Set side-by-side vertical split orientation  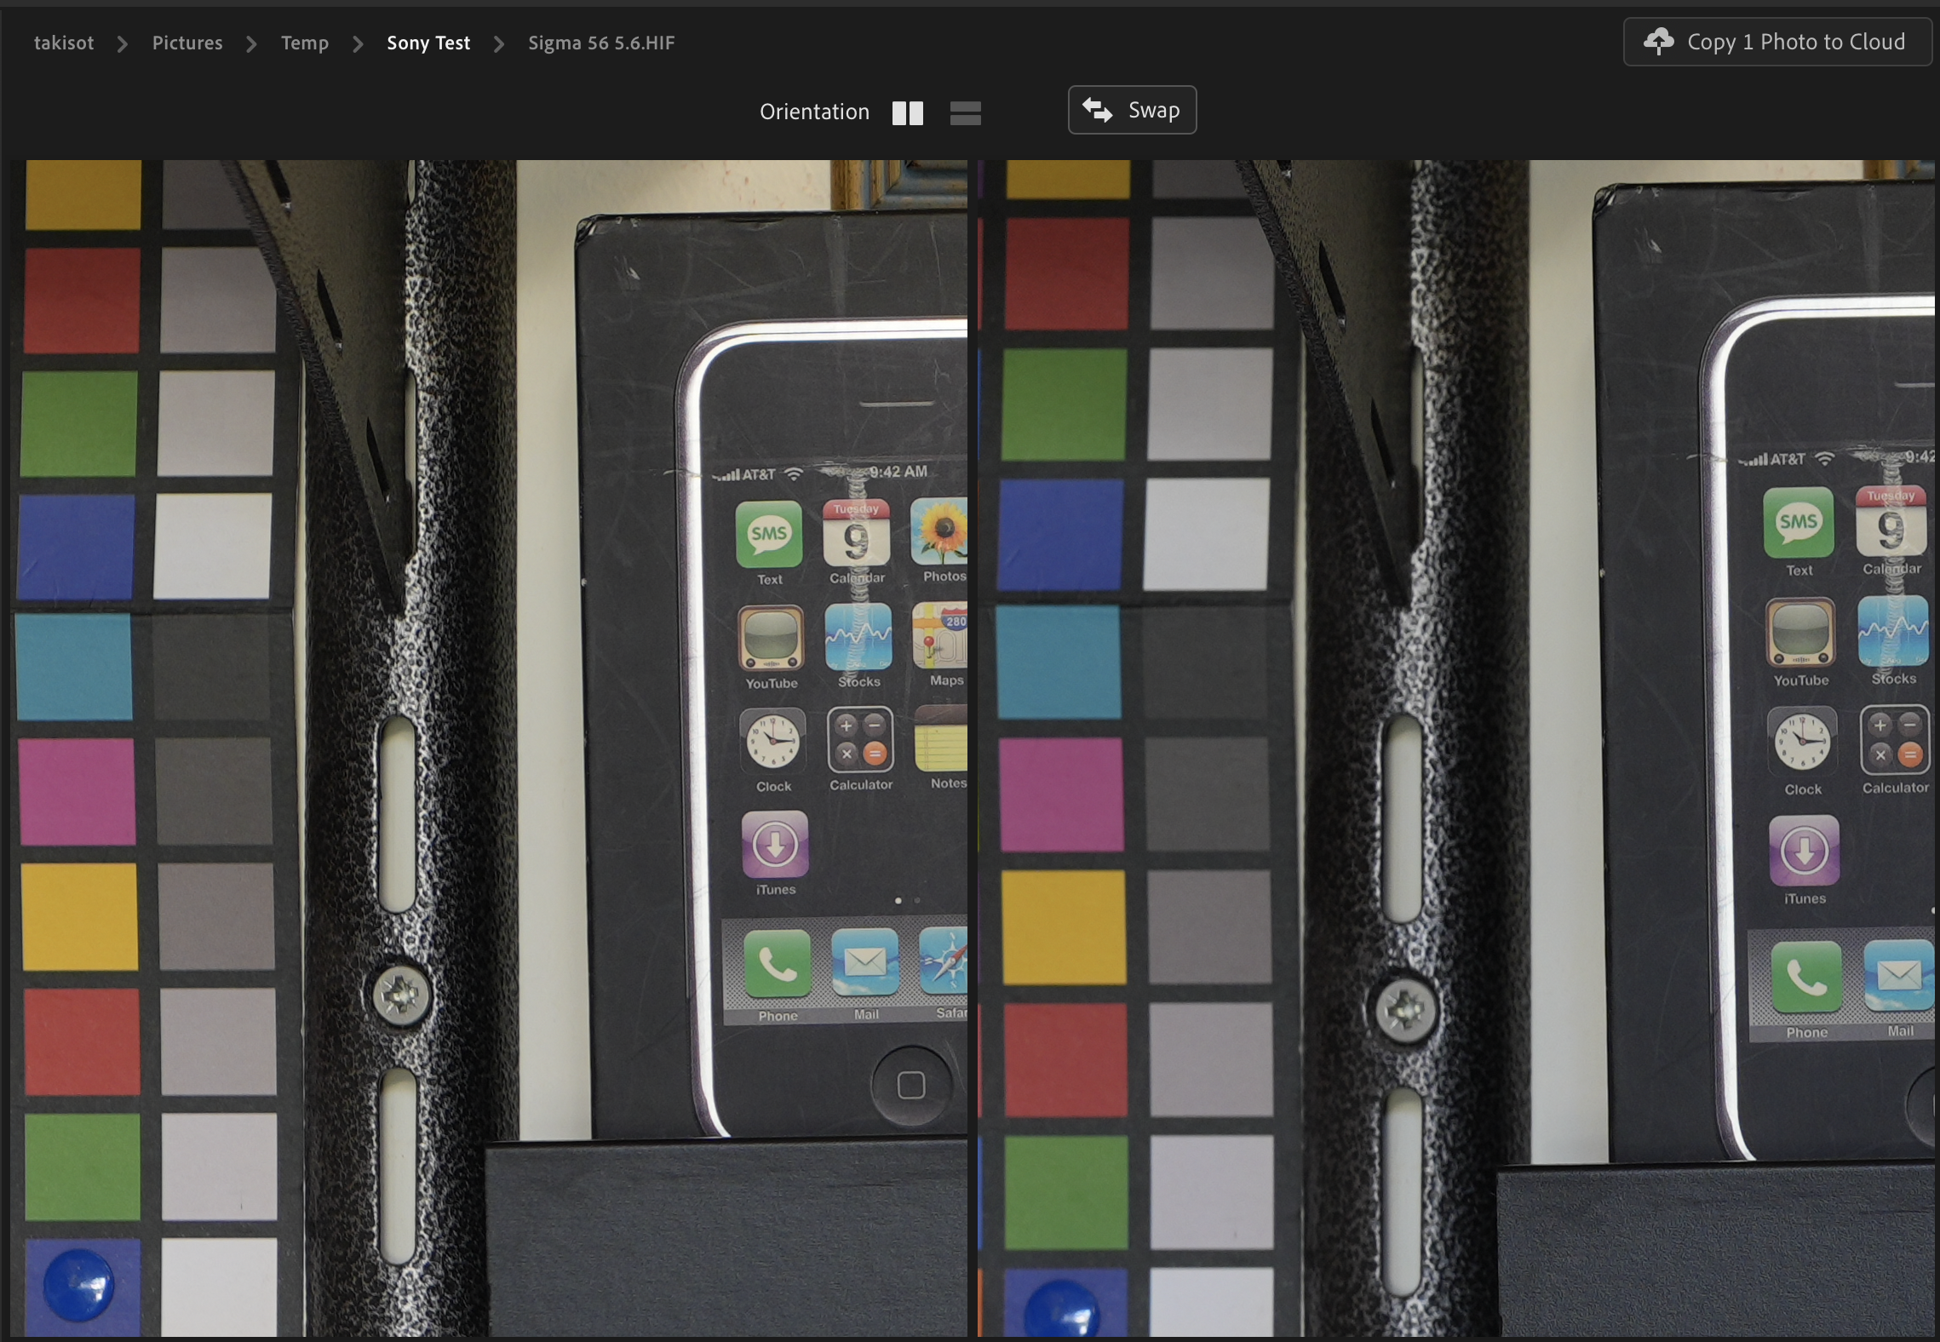908,113
